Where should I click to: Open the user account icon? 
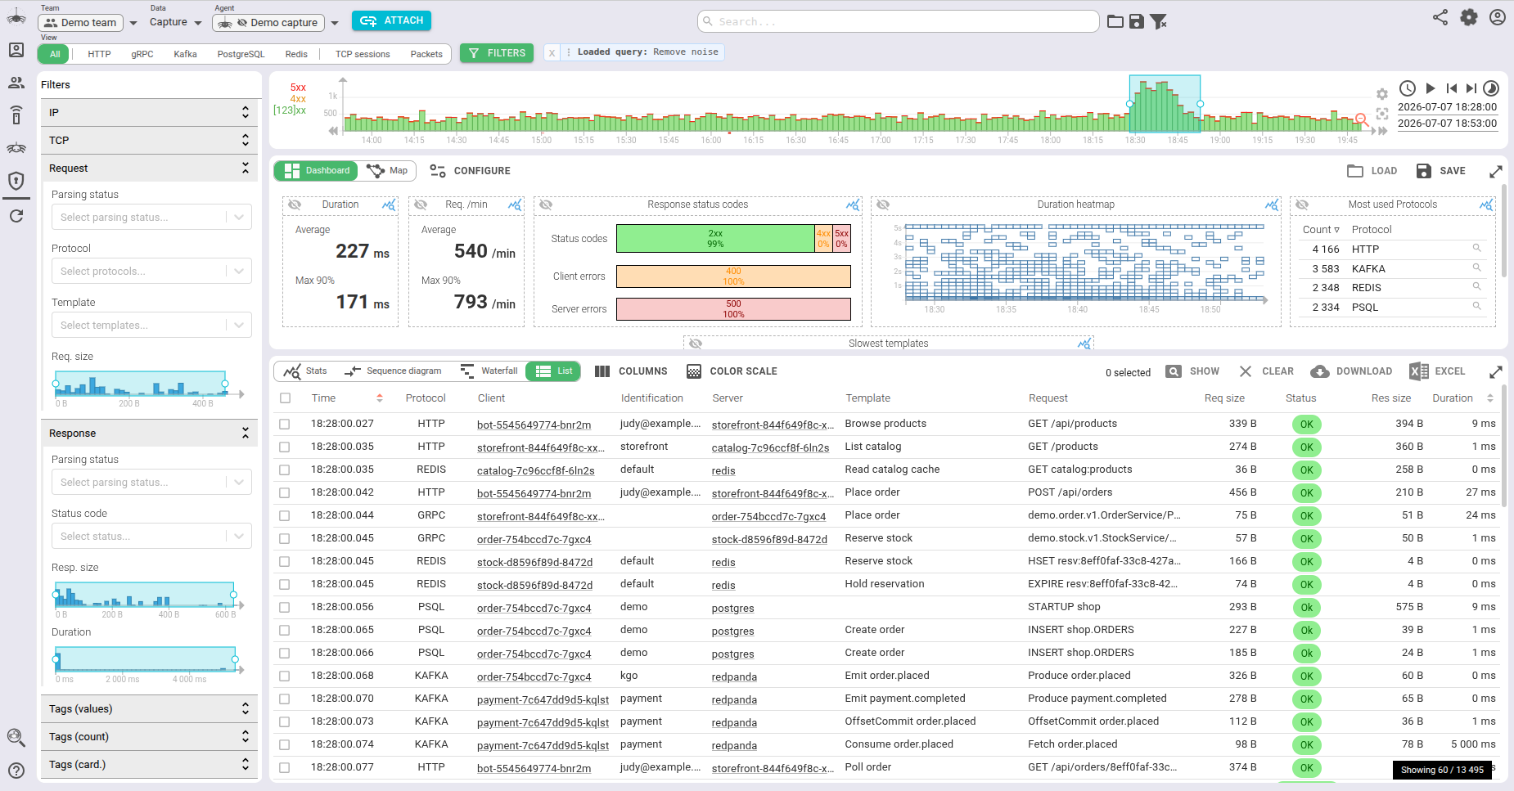[1498, 17]
